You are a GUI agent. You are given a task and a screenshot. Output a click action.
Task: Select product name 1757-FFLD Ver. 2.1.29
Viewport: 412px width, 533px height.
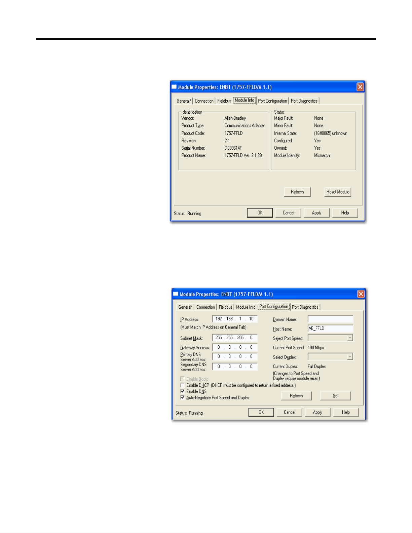(243, 155)
